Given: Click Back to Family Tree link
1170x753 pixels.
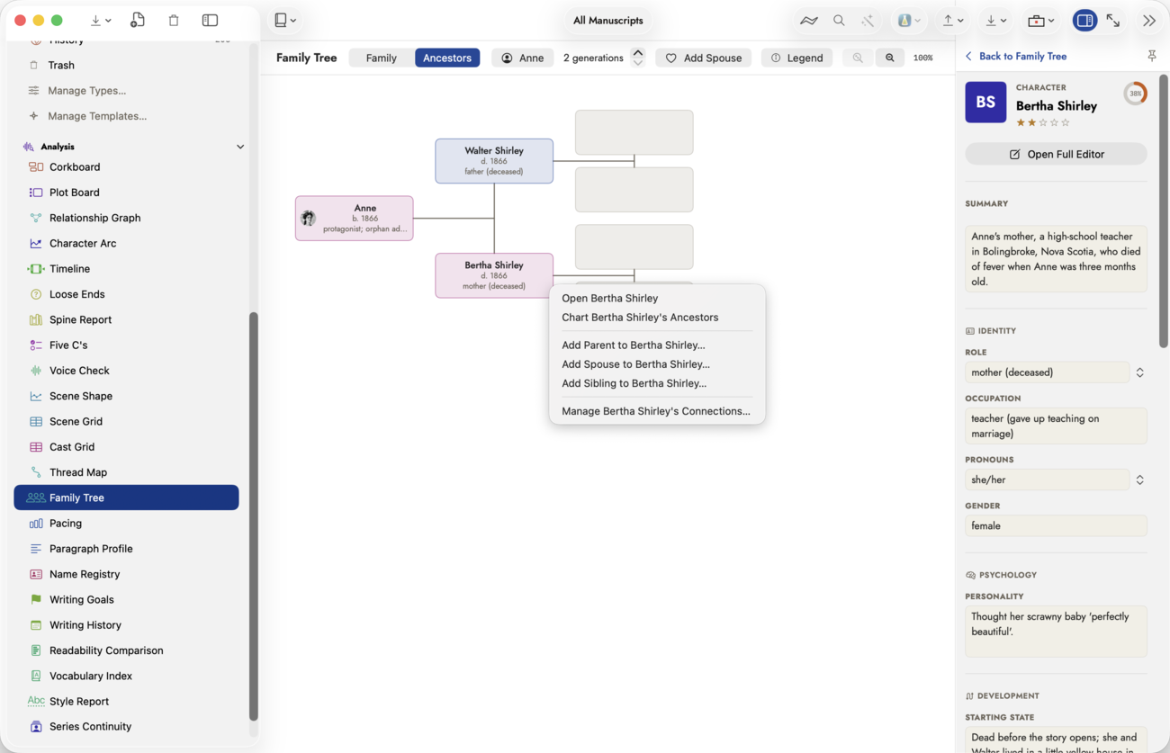Looking at the screenshot, I should (1016, 56).
